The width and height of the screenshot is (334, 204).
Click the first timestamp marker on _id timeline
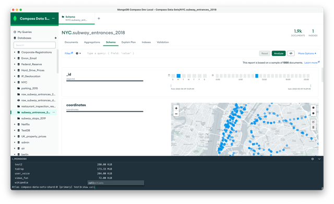click(171, 86)
